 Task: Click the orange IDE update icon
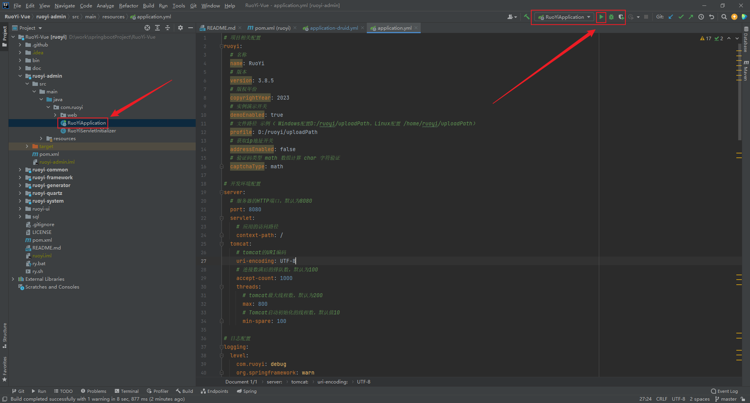pyautogui.click(x=734, y=17)
